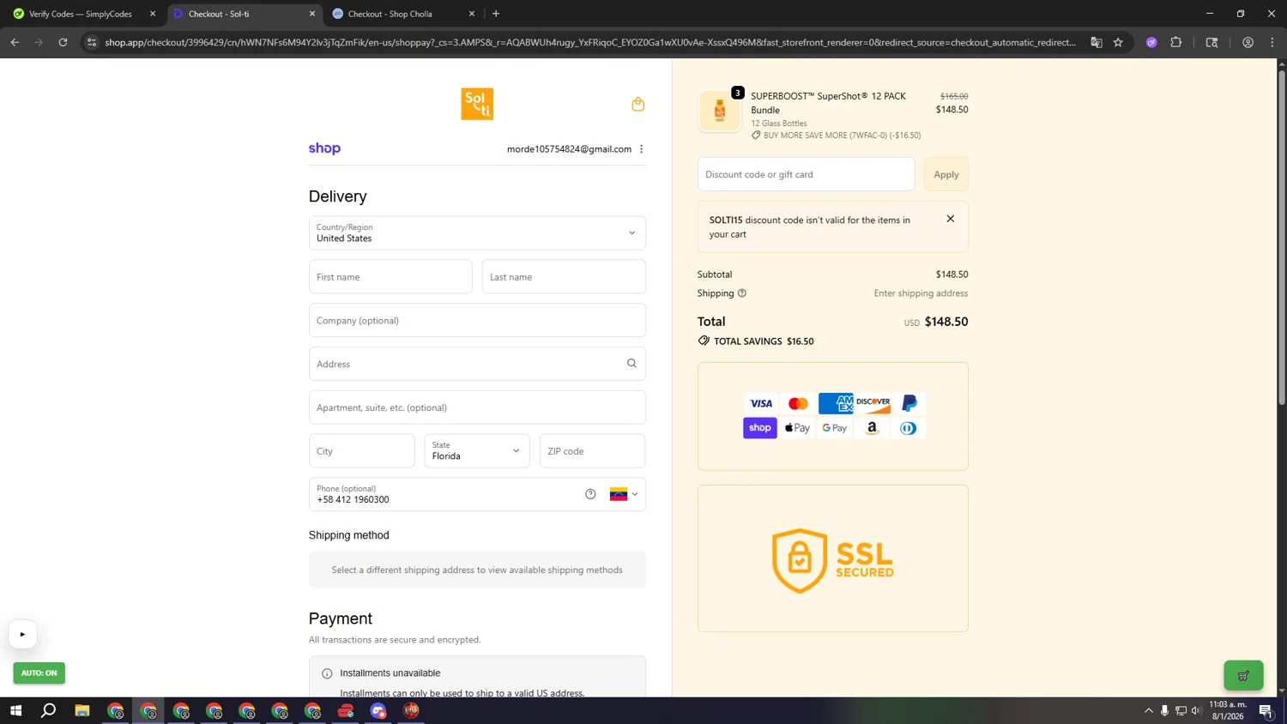The image size is (1287, 724).
Task: Click the SUPERBOOST product thumbnail
Action: 720,111
